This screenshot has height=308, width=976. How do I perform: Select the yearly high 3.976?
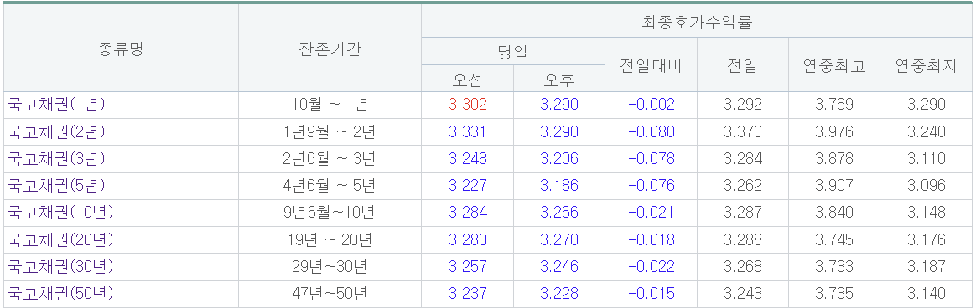834,131
